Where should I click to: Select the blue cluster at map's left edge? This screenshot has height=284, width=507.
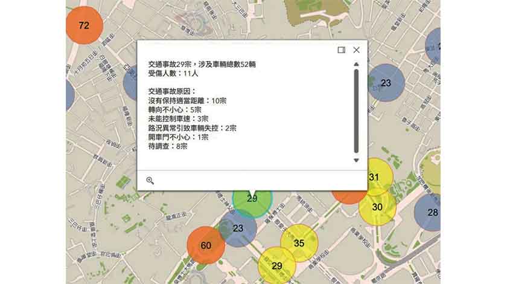point(69,95)
